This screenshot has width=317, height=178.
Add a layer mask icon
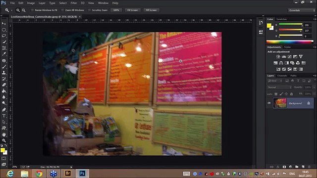[x=284, y=167]
